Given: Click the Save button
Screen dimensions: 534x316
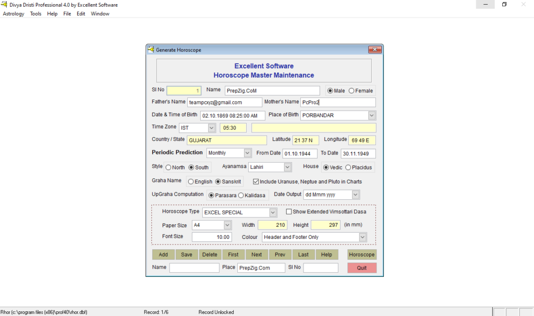Looking at the screenshot, I should point(187,254).
